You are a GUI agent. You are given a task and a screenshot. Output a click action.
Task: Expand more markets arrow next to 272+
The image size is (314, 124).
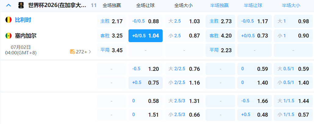click(x=90, y=52)
